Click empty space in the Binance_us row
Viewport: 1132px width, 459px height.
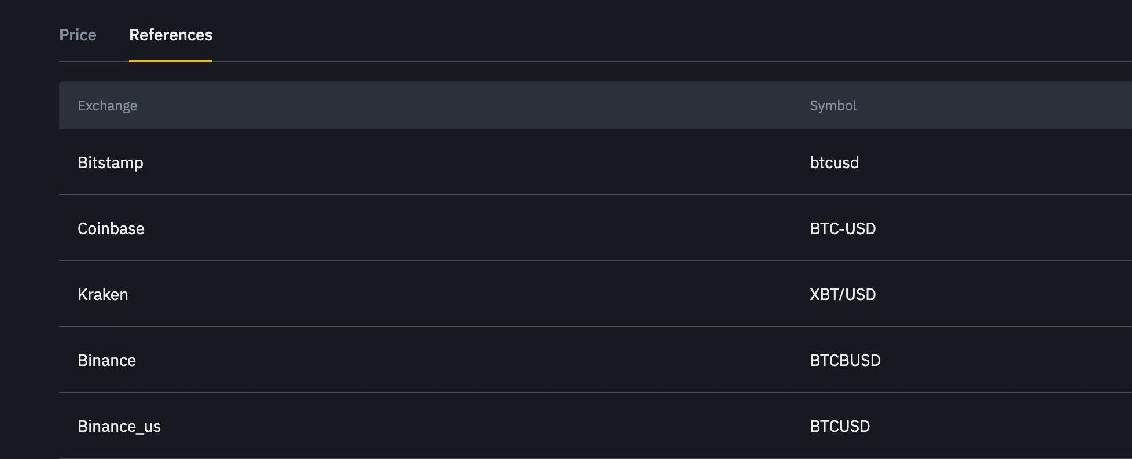point(463,427)
